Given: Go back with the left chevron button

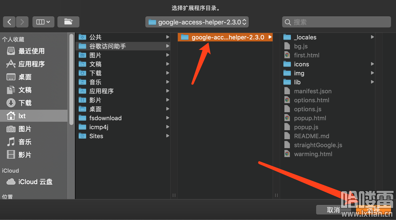Looking at the screenshot, I should (9, 22).
